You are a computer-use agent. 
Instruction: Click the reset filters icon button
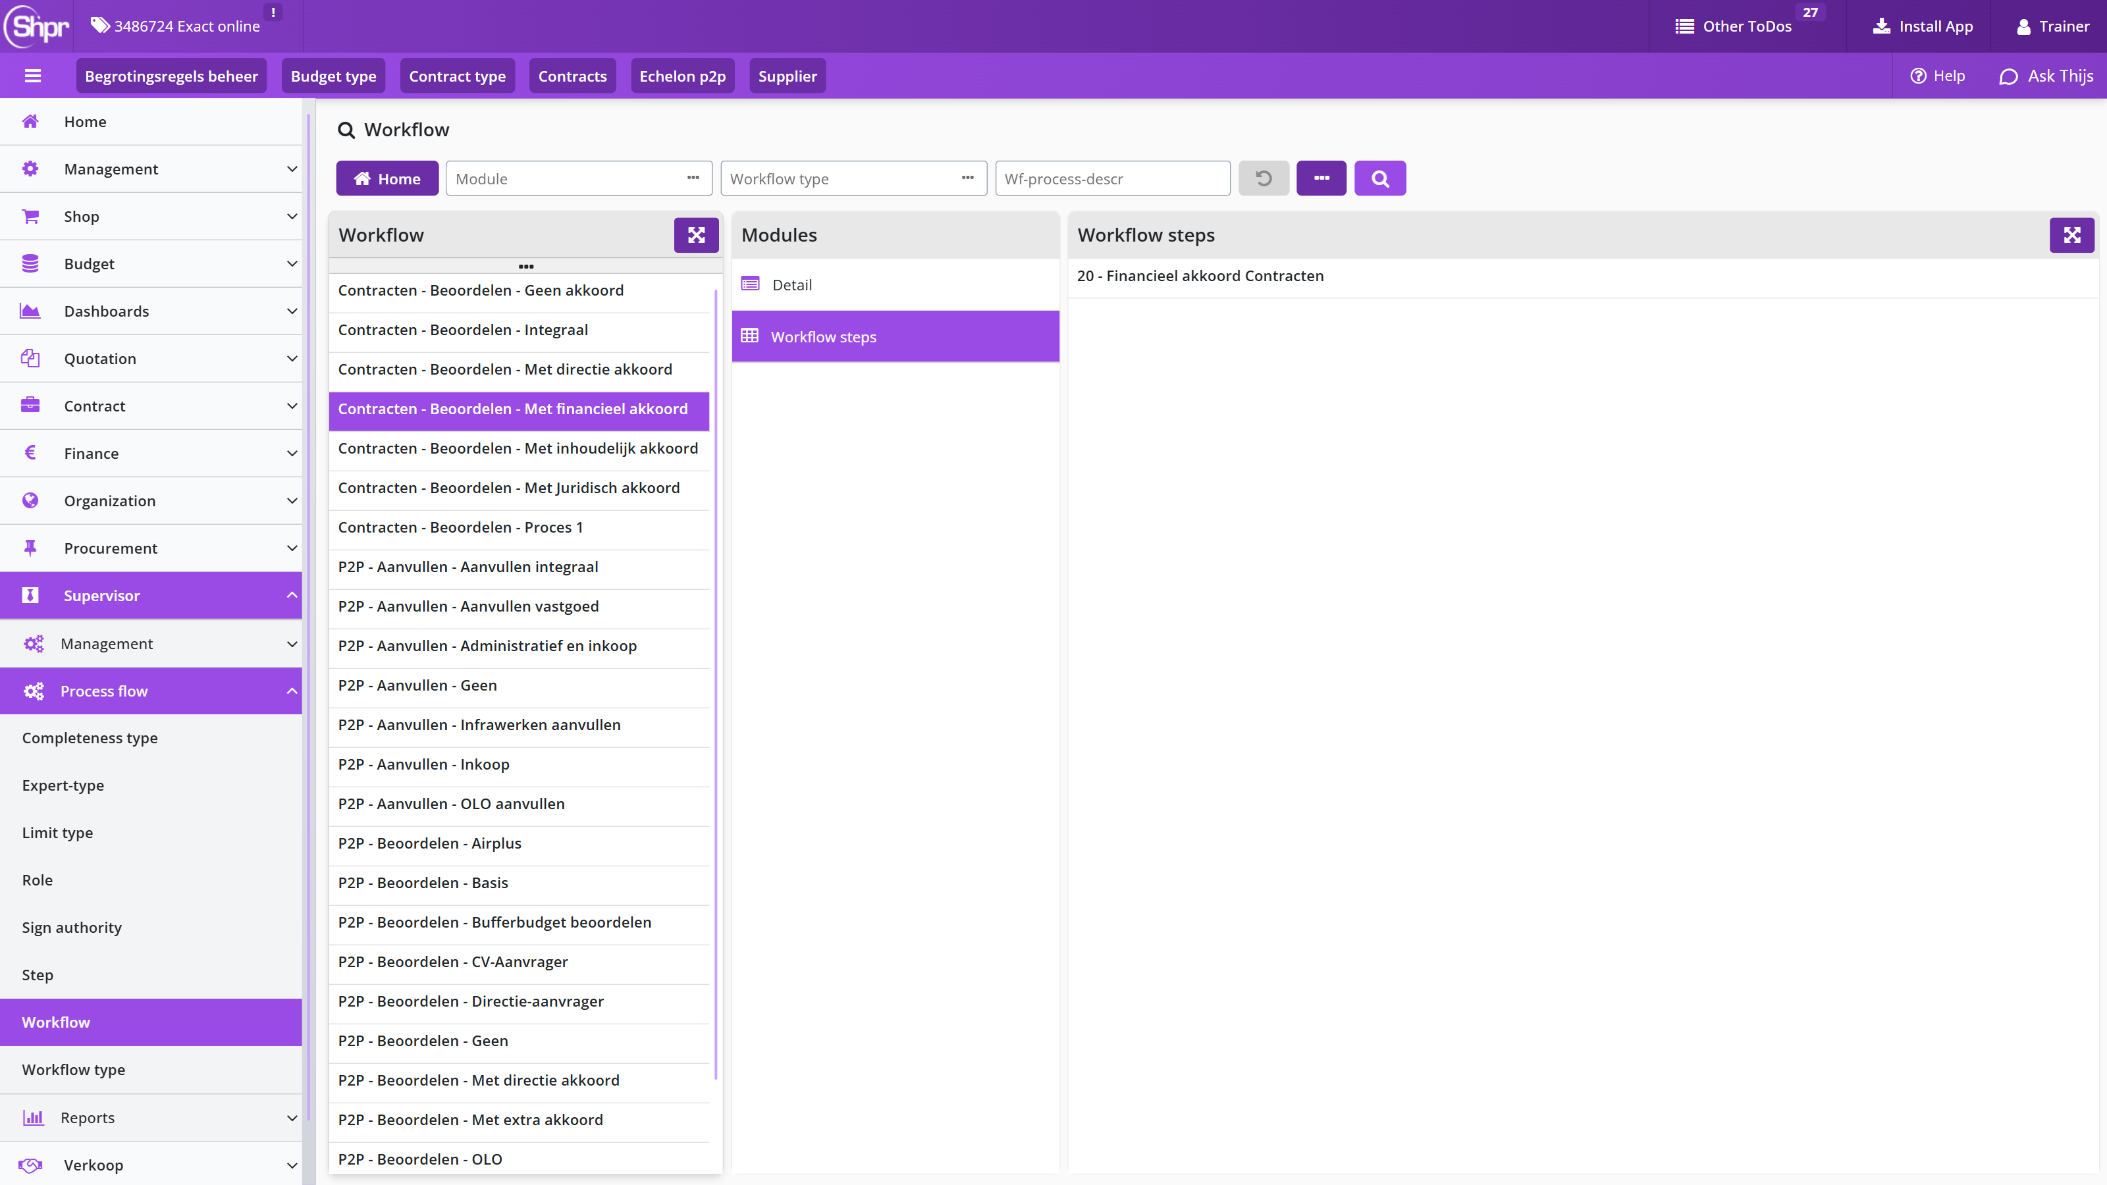[x=1264, y=178]
